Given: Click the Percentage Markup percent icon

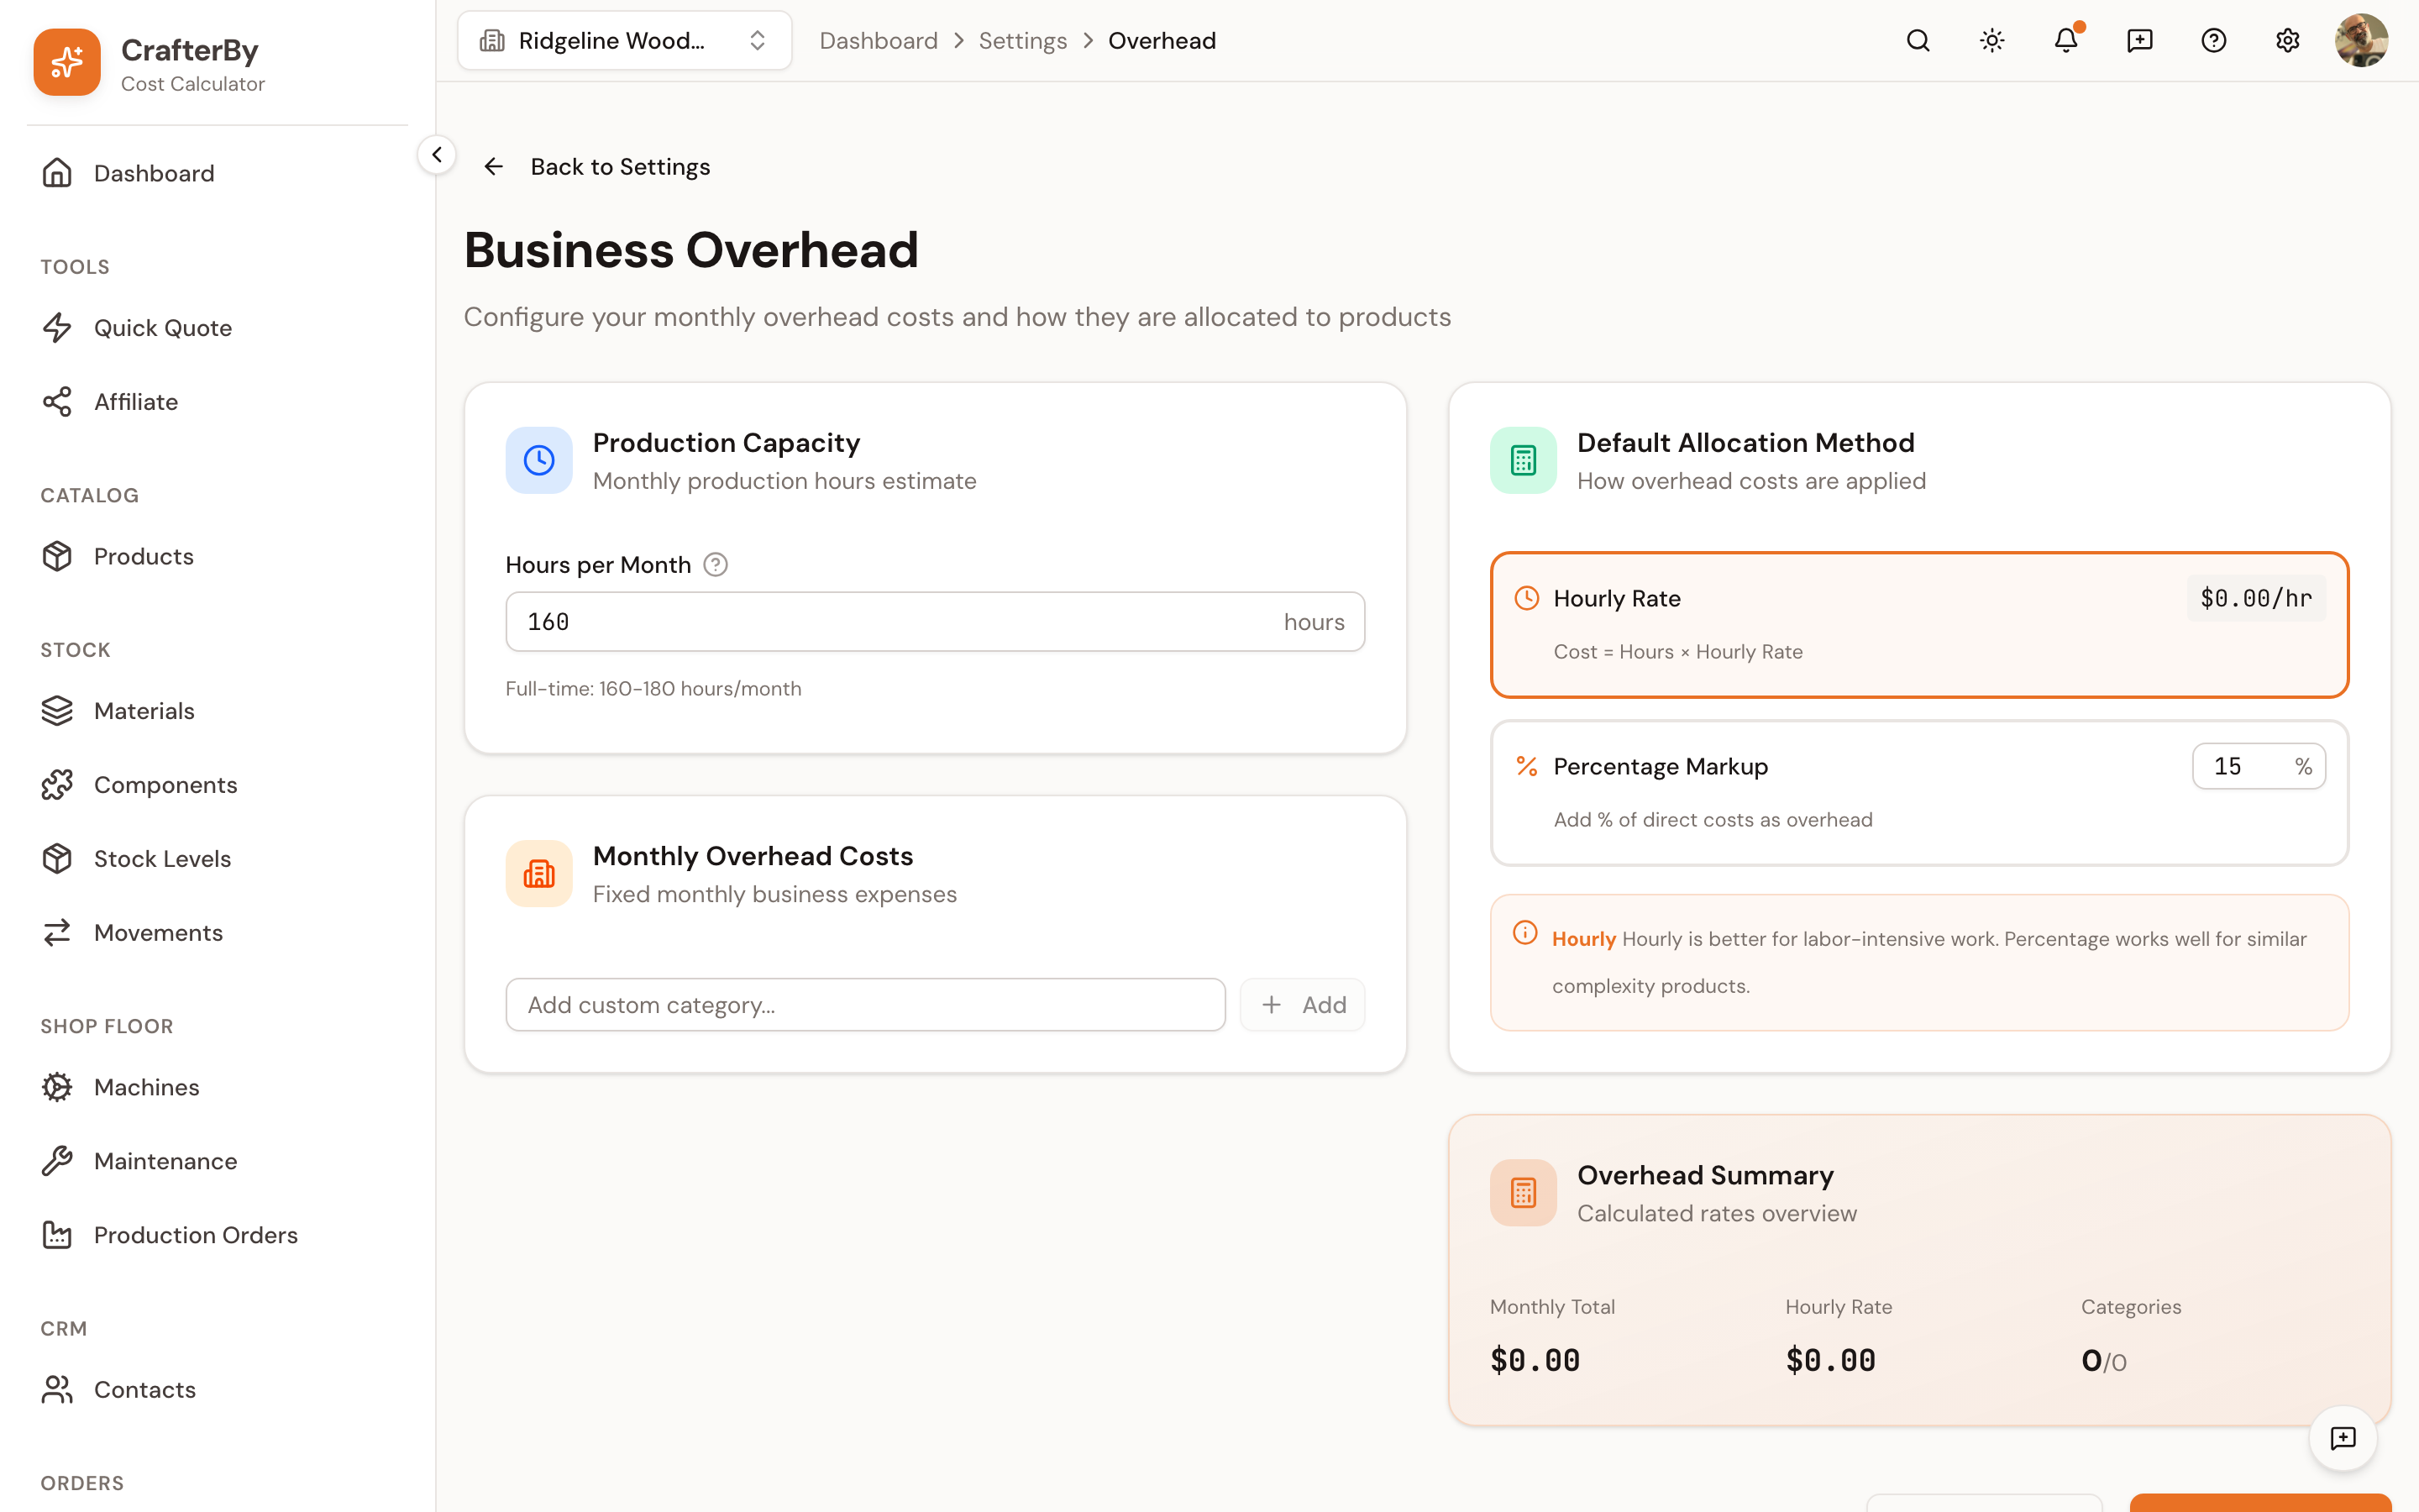Looking at the screenshot, I should tap(1526, 766).
